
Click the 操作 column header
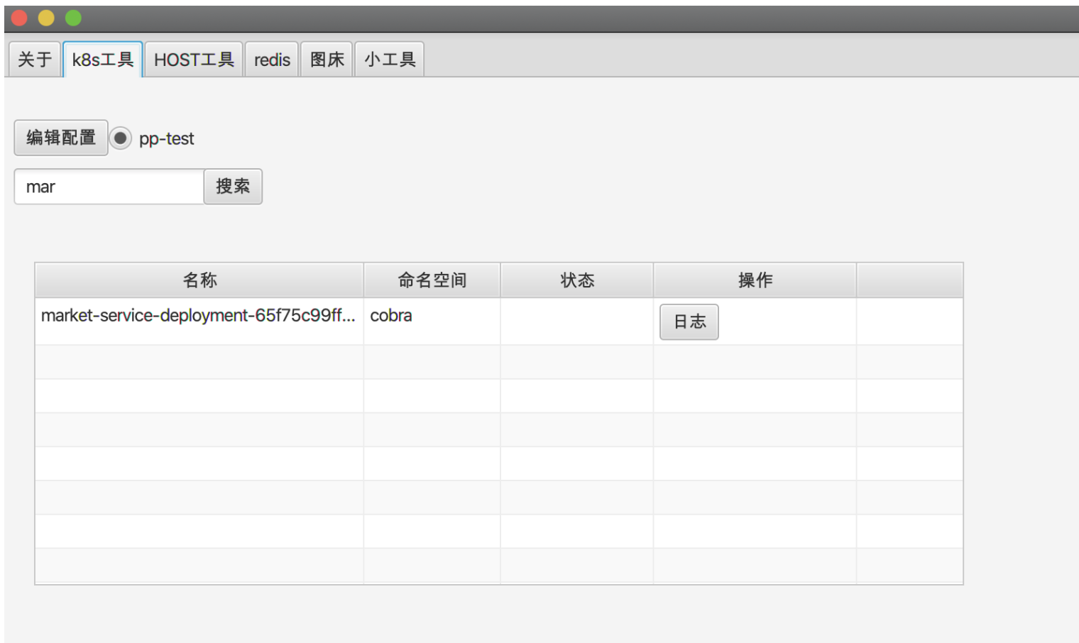point(755,280)
